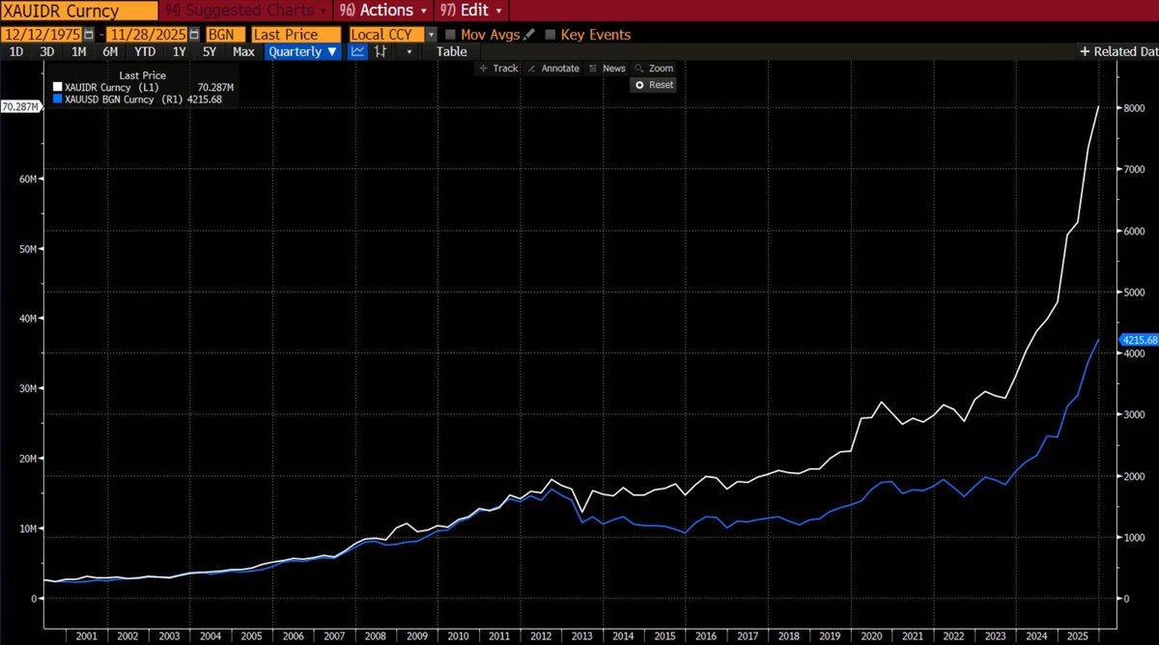
Task: Click the Reset button on the chart
Action: click(653, 85)
